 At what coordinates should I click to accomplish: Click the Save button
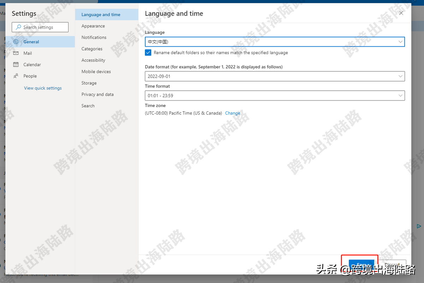tap(361, 265)
